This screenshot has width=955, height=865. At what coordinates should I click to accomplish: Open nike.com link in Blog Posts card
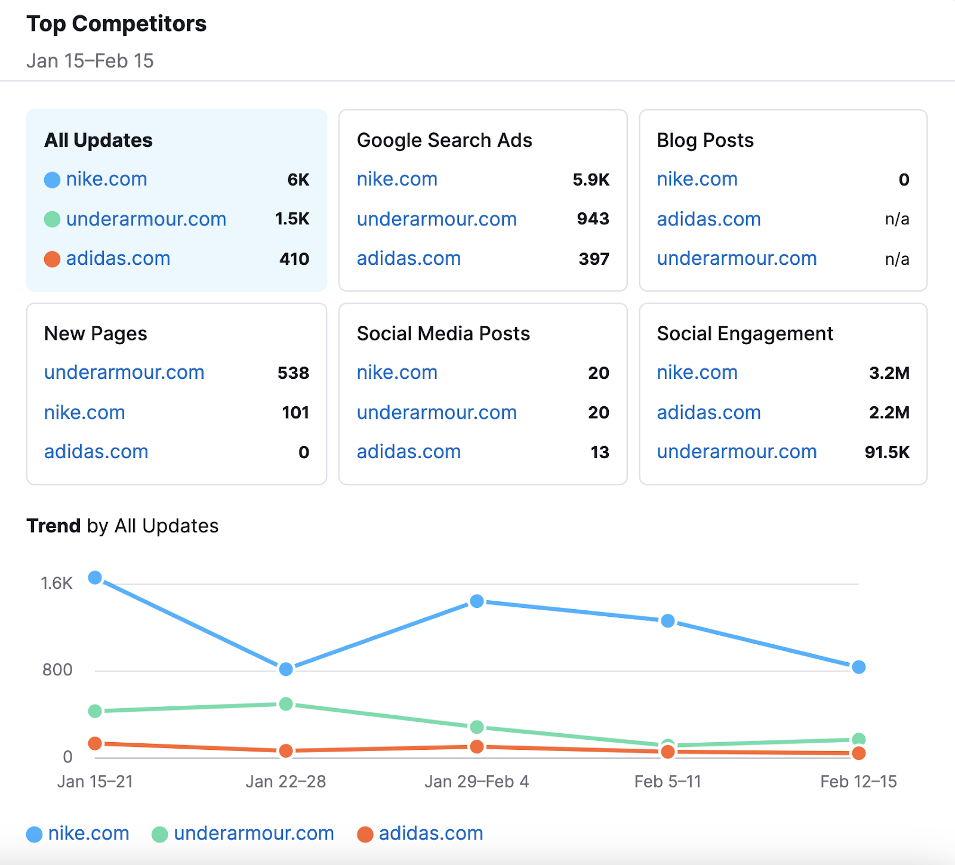point(697,179)
